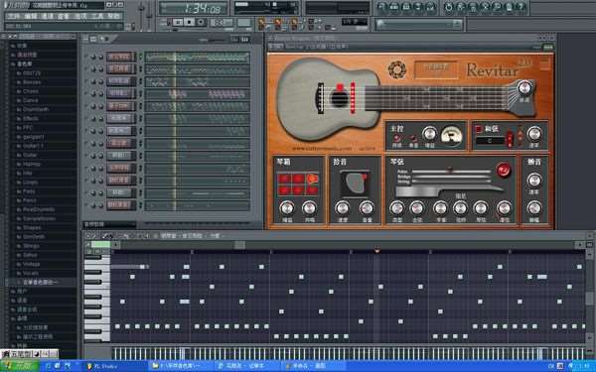Adjust the String slider in Revitar strings panel
The width and height of the screenshot is (596, 372).
[452, 182]
